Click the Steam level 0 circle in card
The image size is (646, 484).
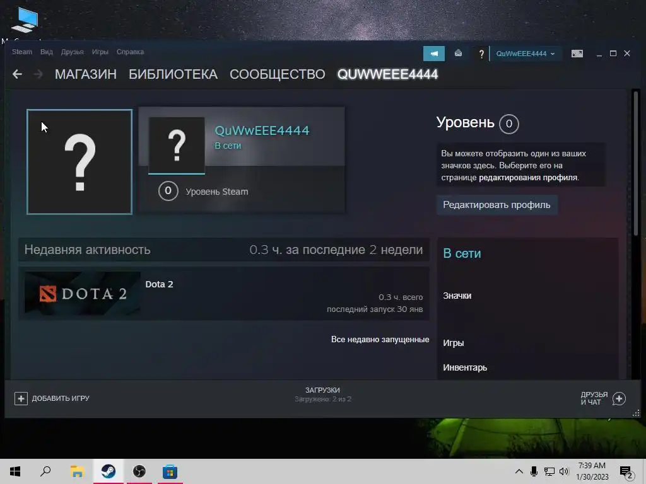click(x=168, y=191)
